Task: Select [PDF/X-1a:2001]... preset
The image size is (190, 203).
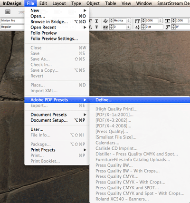Action: pos(140,115)
